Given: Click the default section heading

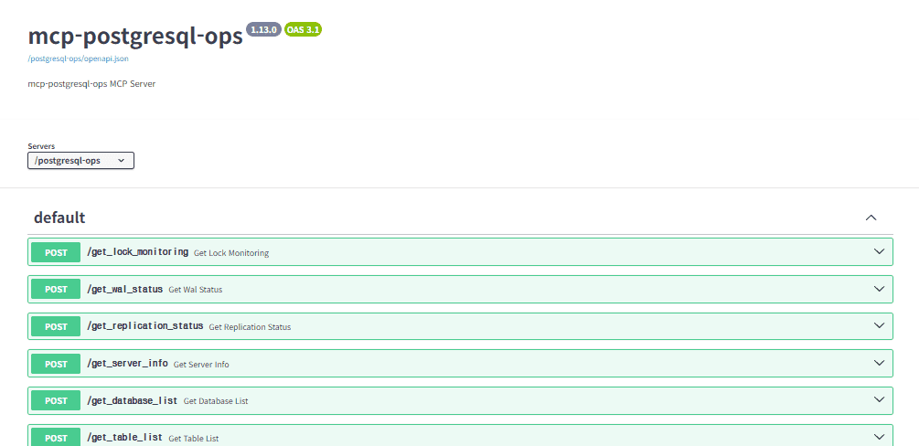Looking at the screenshot, I should (x=59, y=218).
